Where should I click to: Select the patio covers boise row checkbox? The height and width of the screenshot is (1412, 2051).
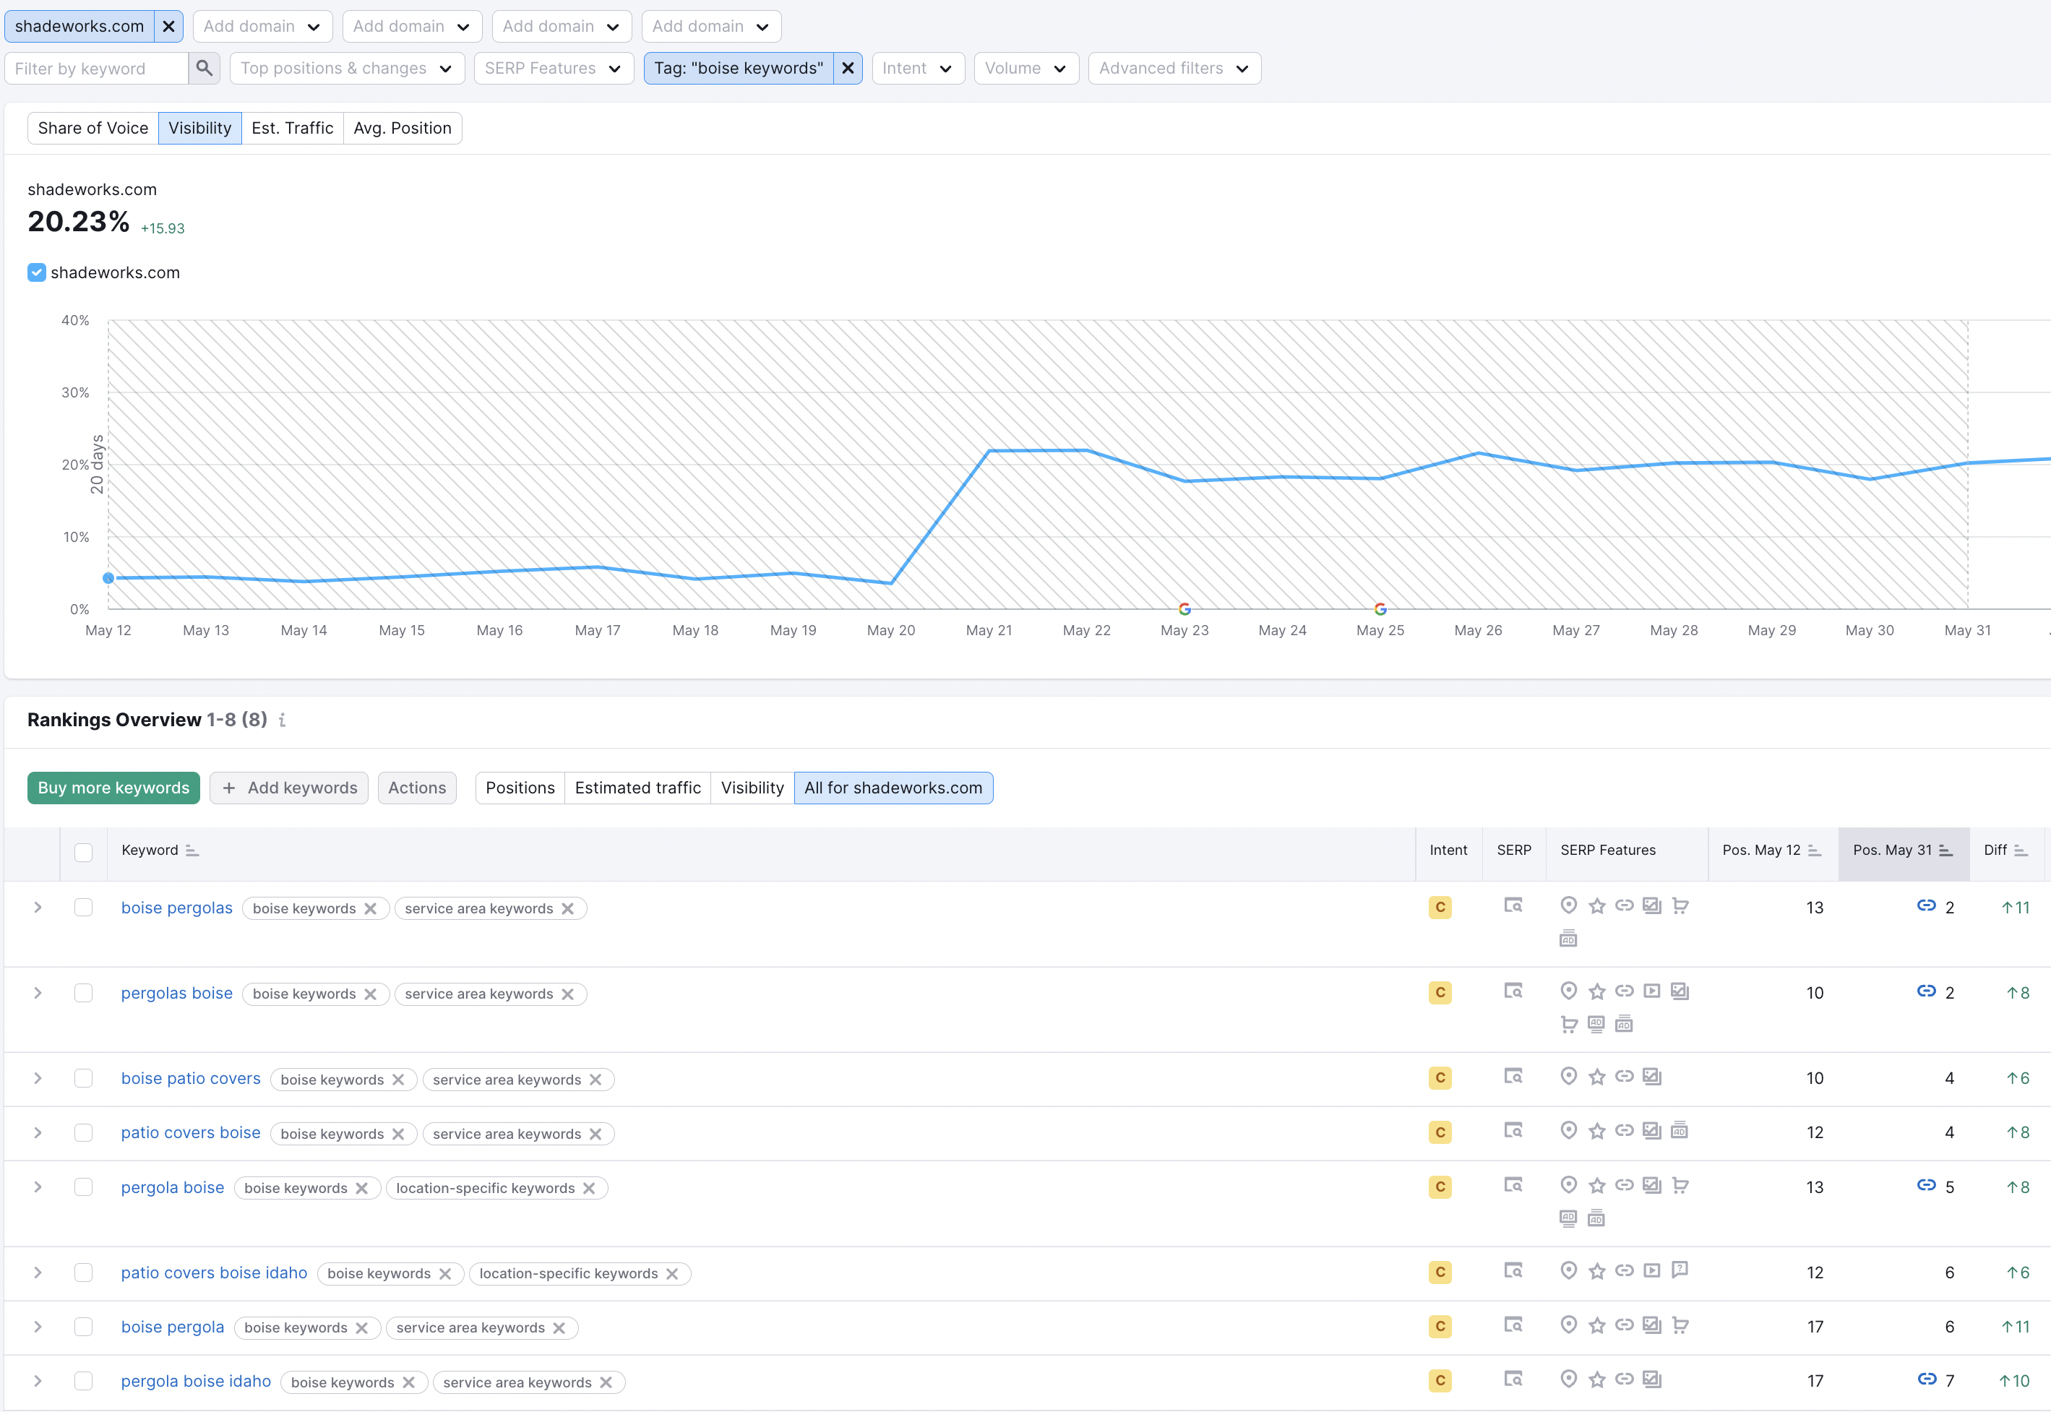[83, 1133]
